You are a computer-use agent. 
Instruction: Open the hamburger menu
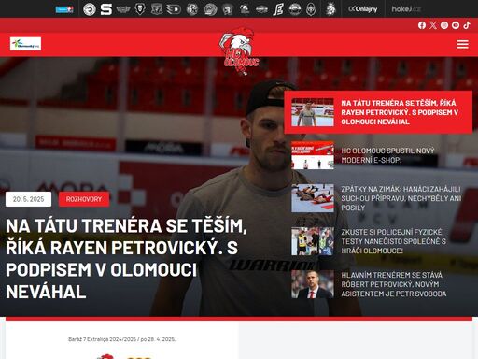point(462,44)
